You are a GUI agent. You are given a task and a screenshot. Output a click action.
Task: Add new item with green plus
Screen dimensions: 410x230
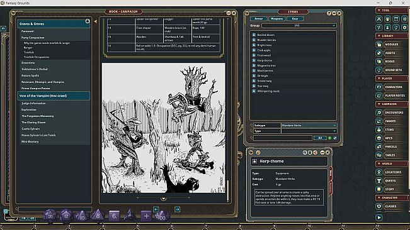point(330,138)
